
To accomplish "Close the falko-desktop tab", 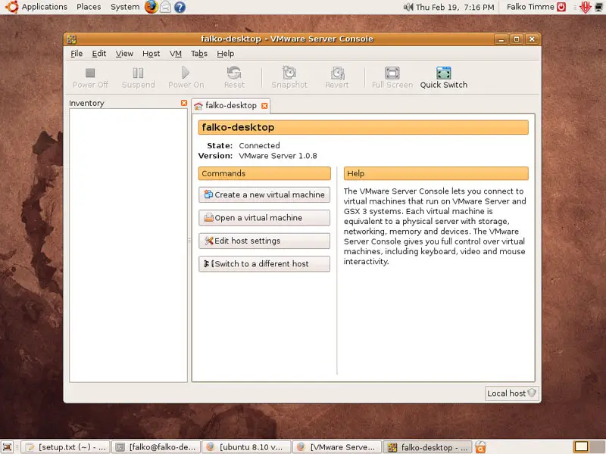I will click(264, 106).
